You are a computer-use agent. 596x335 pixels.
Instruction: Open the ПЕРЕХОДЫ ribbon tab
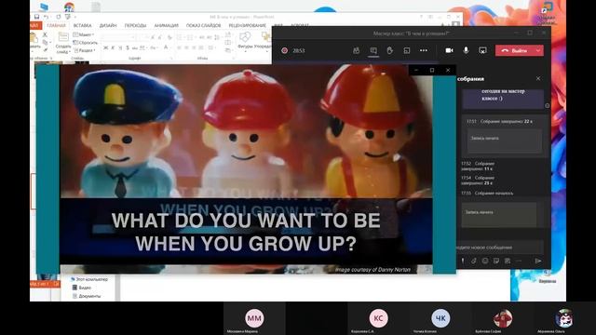pos(135,25)
